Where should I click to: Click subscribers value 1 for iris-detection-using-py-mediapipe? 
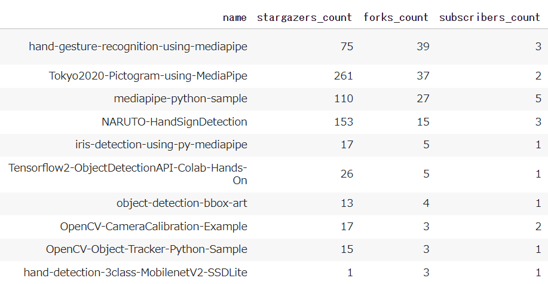538,145
